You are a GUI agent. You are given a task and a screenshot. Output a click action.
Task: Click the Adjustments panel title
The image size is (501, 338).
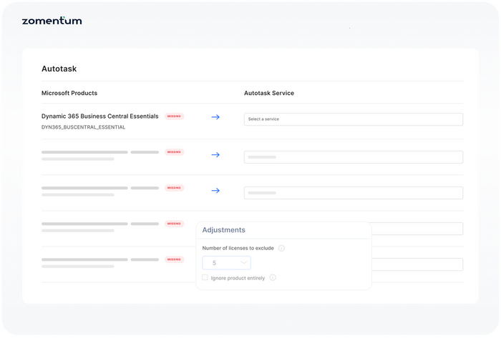coord(223,230)
